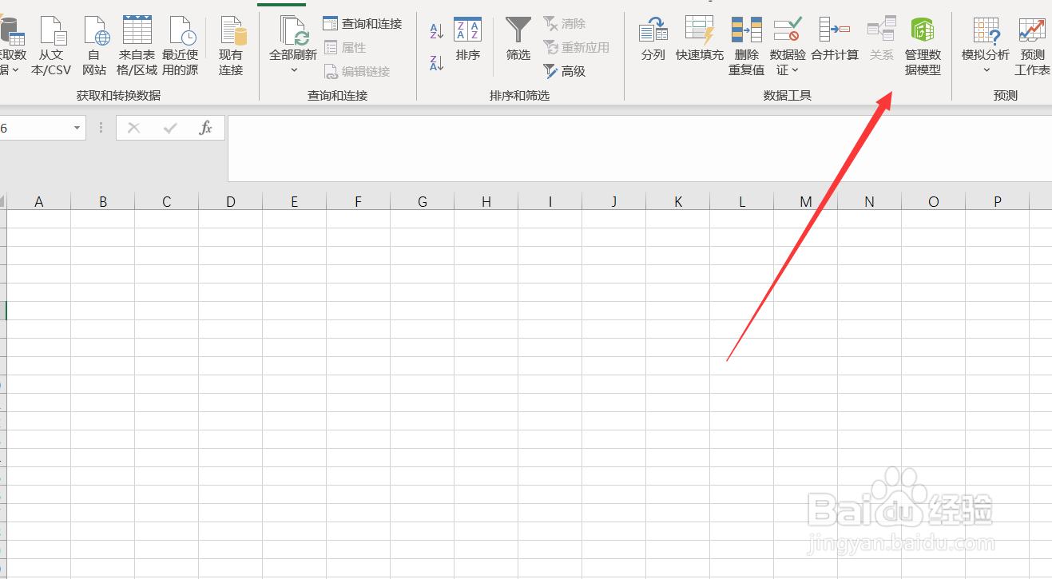This screenshot has width=1052, height=579.
Task: Expand the Name Box dropdown
Action: click(x=77, y=128)
